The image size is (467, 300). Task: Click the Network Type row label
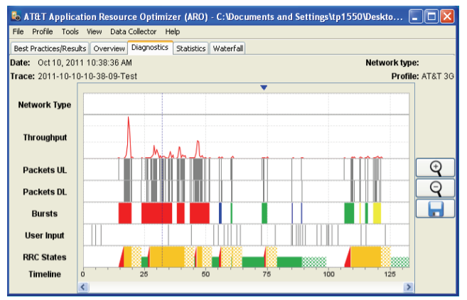[x=45, y=105]
